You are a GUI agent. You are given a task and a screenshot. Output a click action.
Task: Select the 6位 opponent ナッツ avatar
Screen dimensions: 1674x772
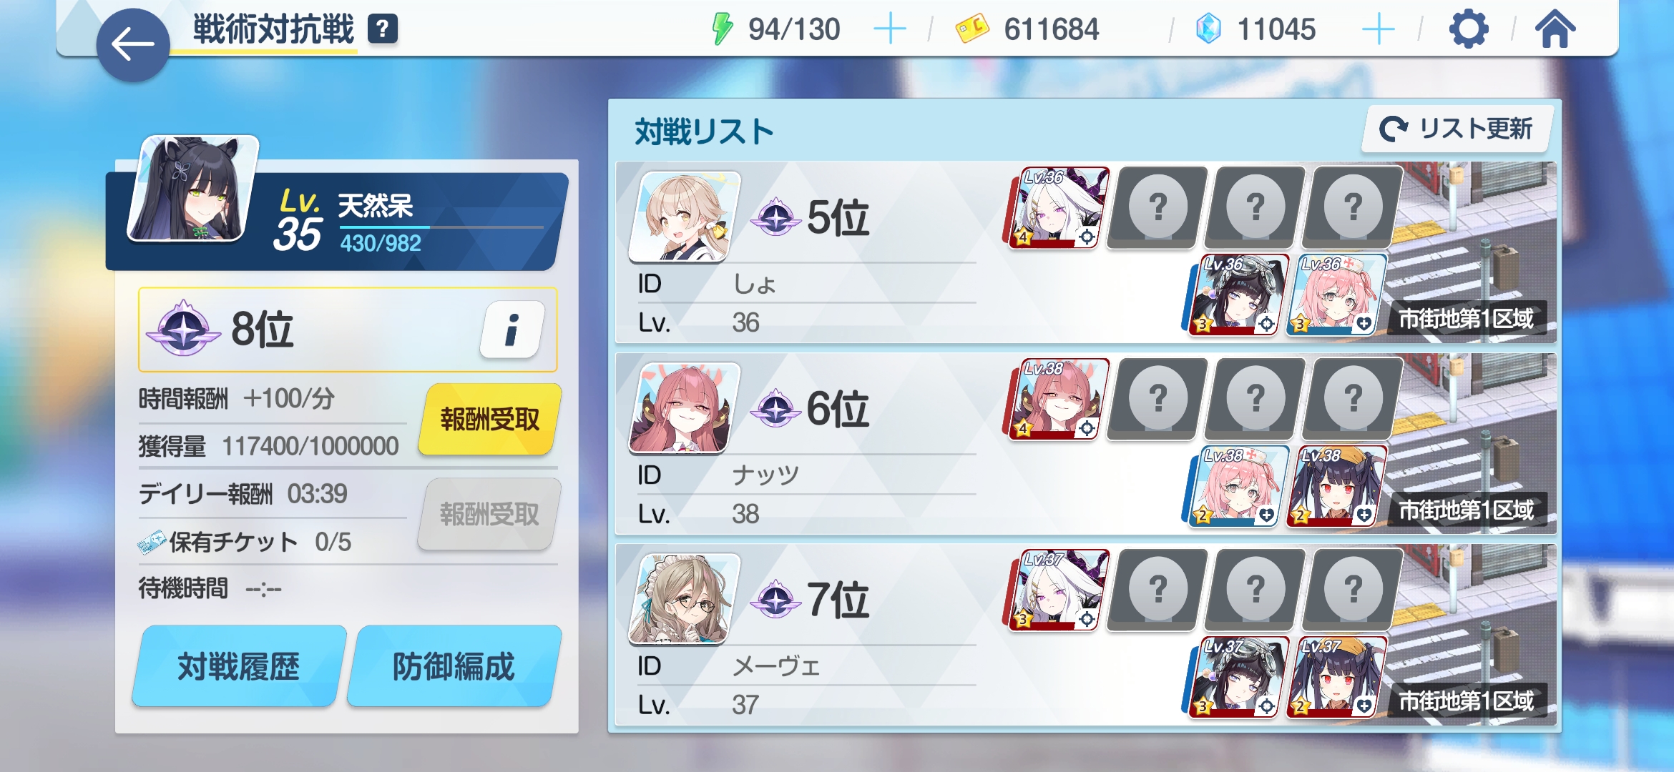(685, 407)
